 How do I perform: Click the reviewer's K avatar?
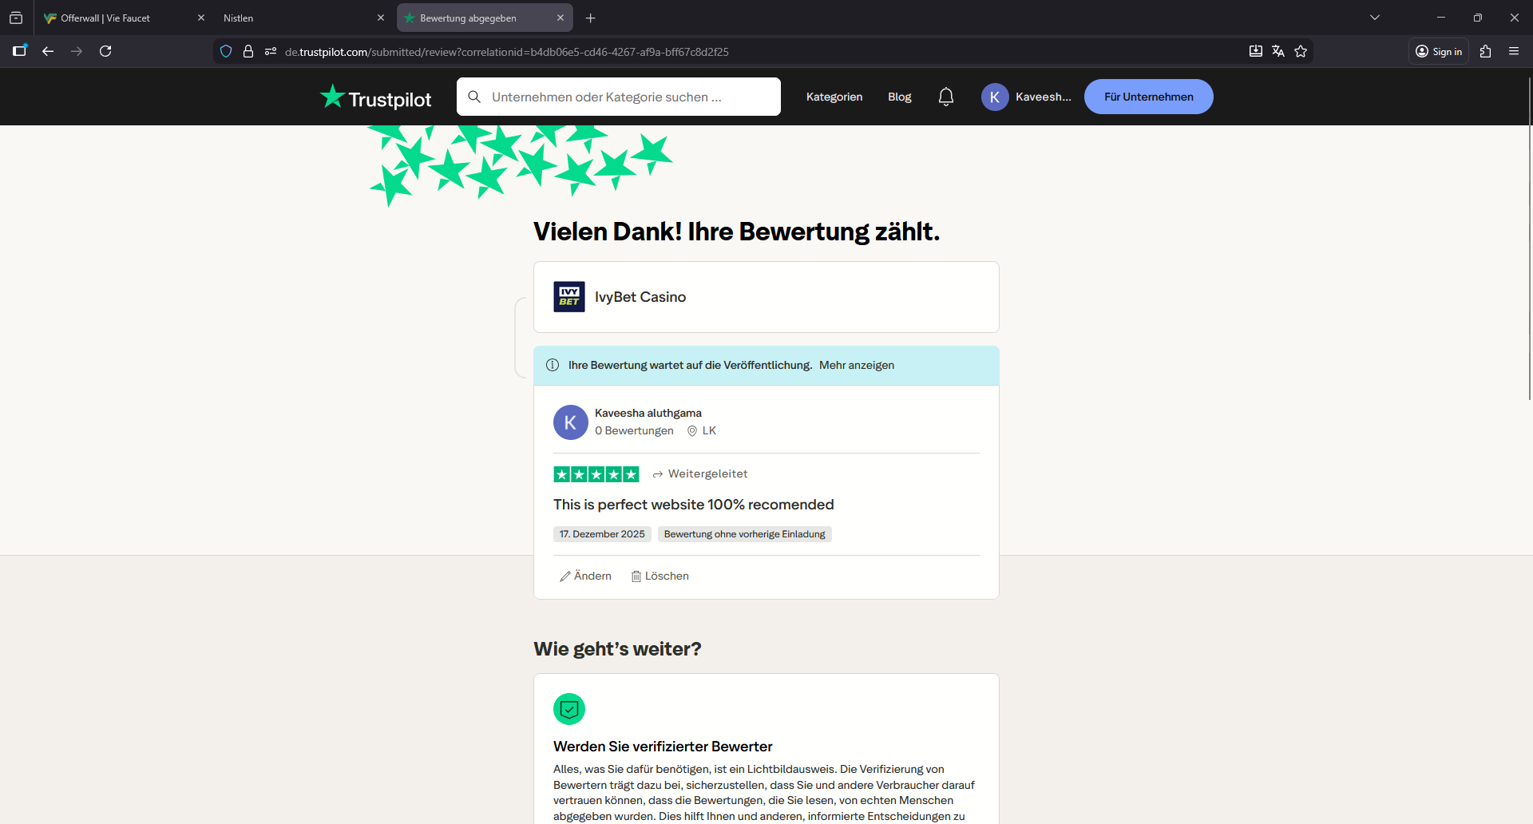[571, 422]
